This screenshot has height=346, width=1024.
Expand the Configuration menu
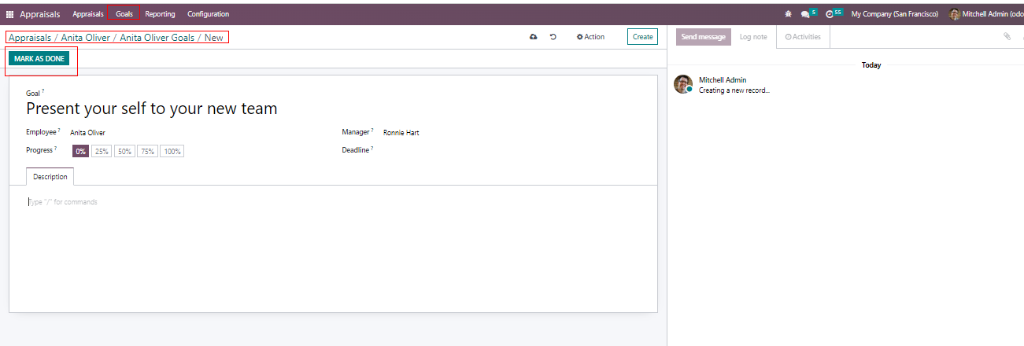coord(208,14)
